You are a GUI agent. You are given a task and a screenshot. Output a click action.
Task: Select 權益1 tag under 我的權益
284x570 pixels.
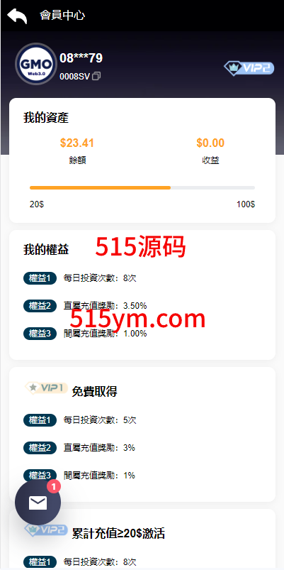coord(40,278)
